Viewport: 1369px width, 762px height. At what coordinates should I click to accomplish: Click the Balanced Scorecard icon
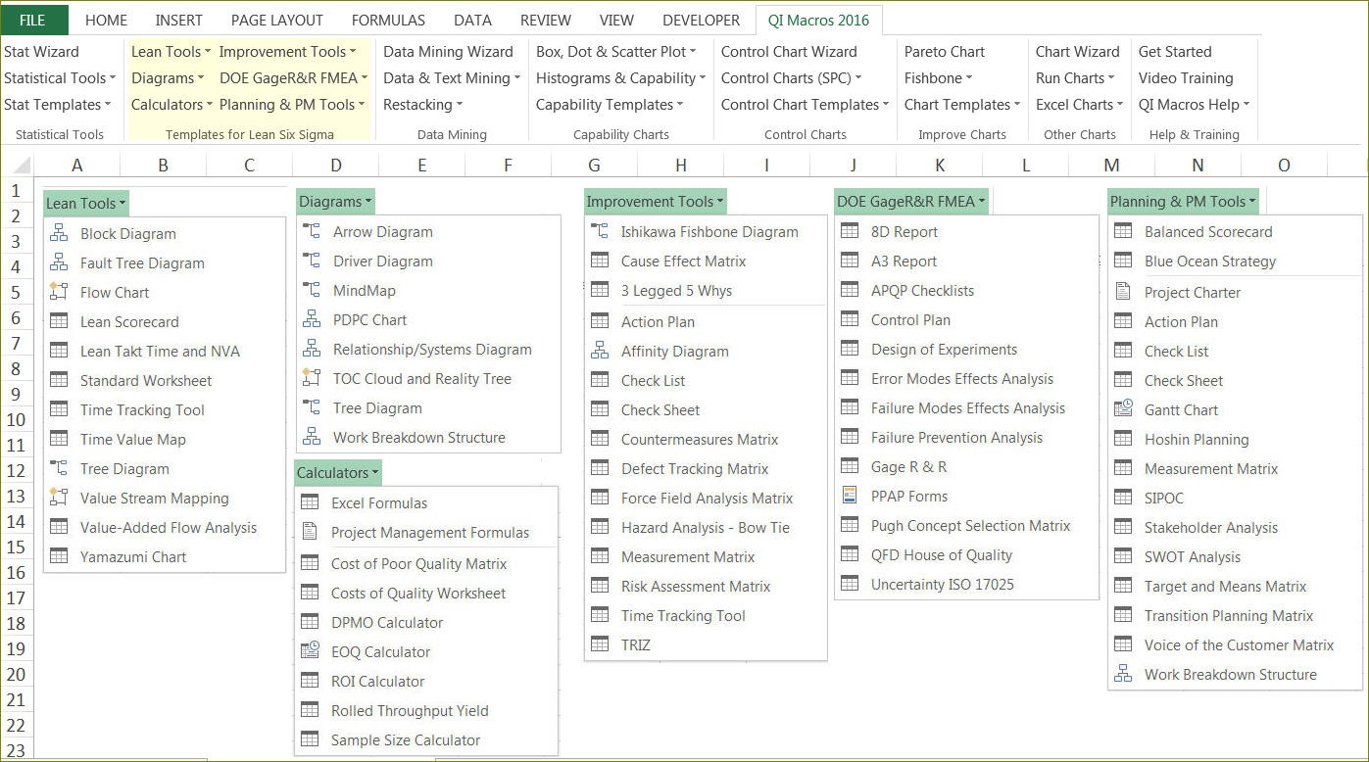pos(1123,231)
